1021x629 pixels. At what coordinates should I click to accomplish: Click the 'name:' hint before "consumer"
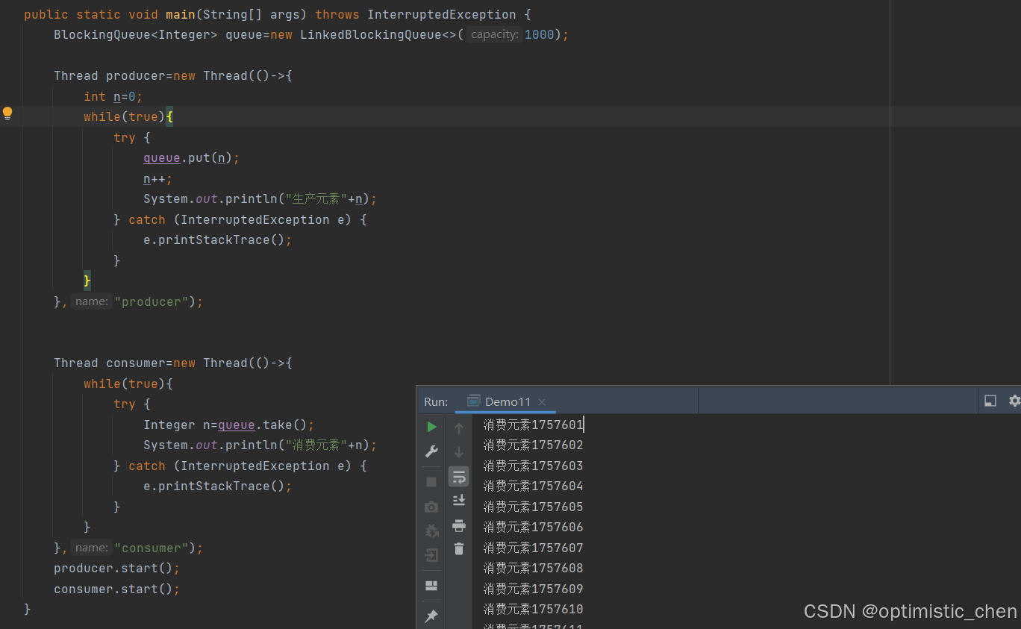point(92,548)
